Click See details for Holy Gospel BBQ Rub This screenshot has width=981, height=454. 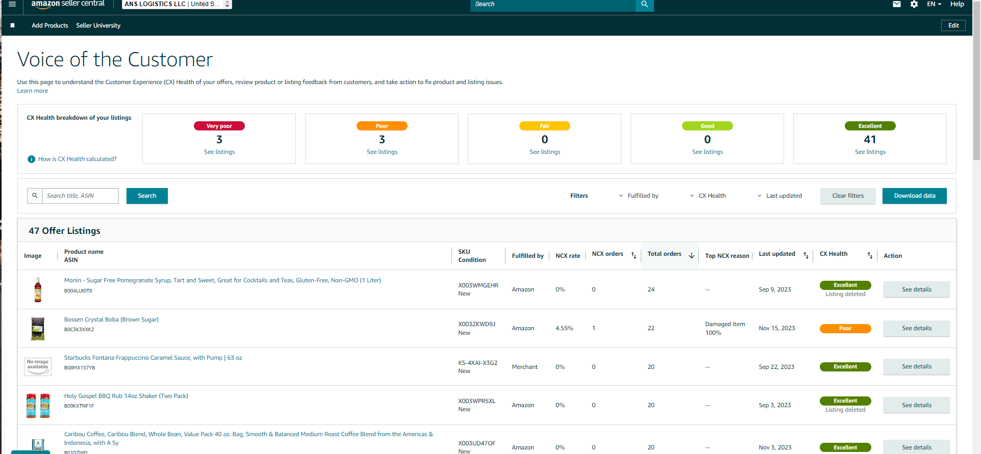pyautogui.click(x=917, y=405)
